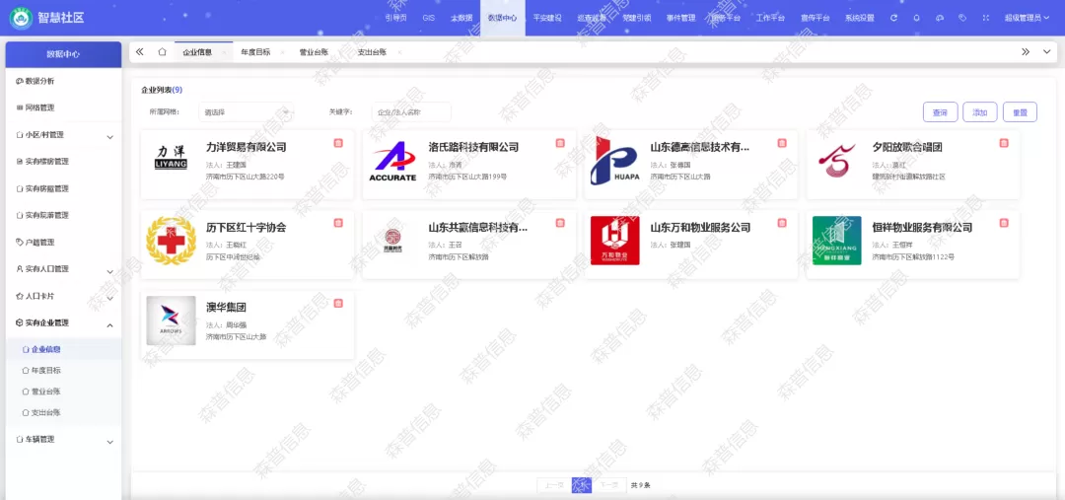Open the 所属网格 dropdown selector

pyautogui.click(x=246, y=112)
